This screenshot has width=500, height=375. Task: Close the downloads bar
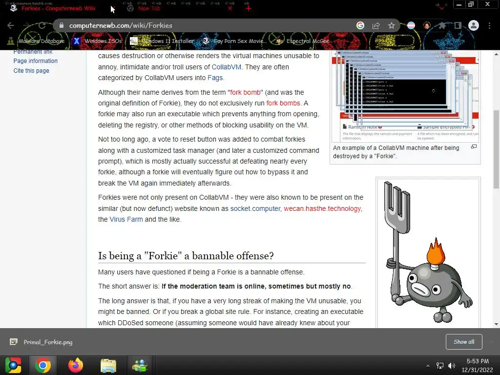point(491,342)
